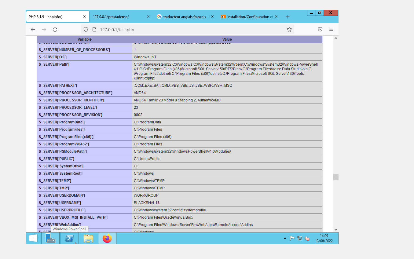
Task: Show hidden system tray icons
Action: (285, 238)
